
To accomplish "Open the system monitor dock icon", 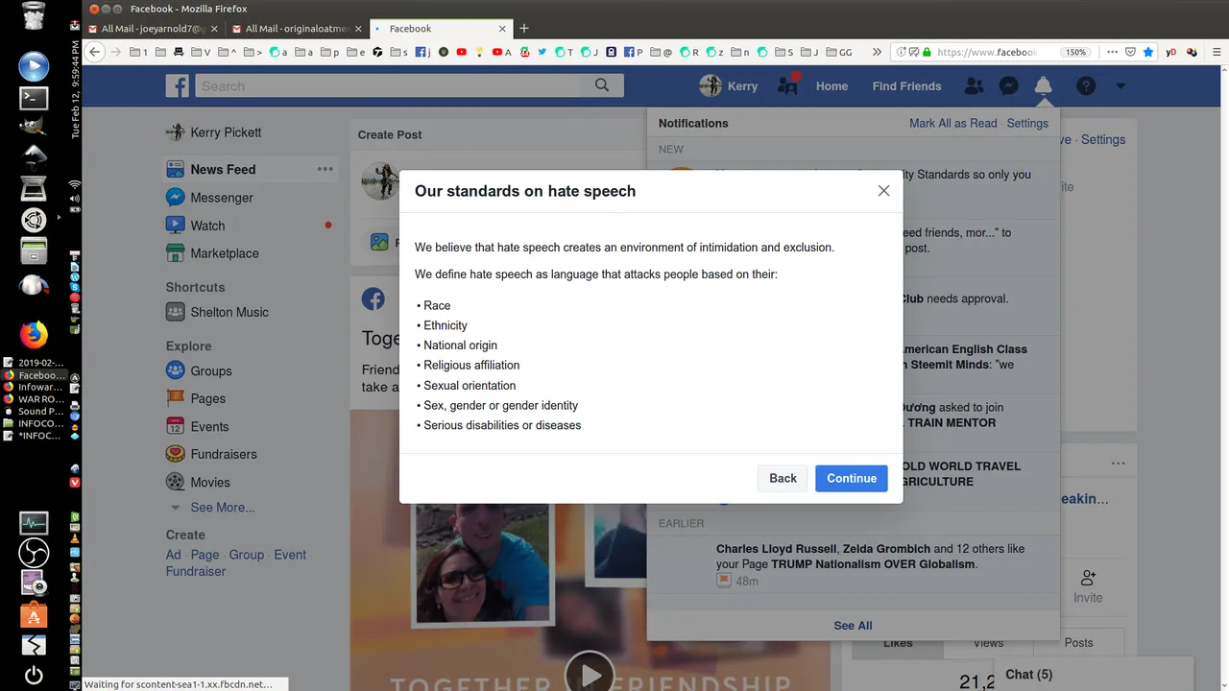I will pyautogui.click(x=34, y=522).
